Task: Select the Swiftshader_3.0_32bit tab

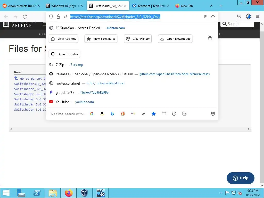Action: tap(108, 6)
